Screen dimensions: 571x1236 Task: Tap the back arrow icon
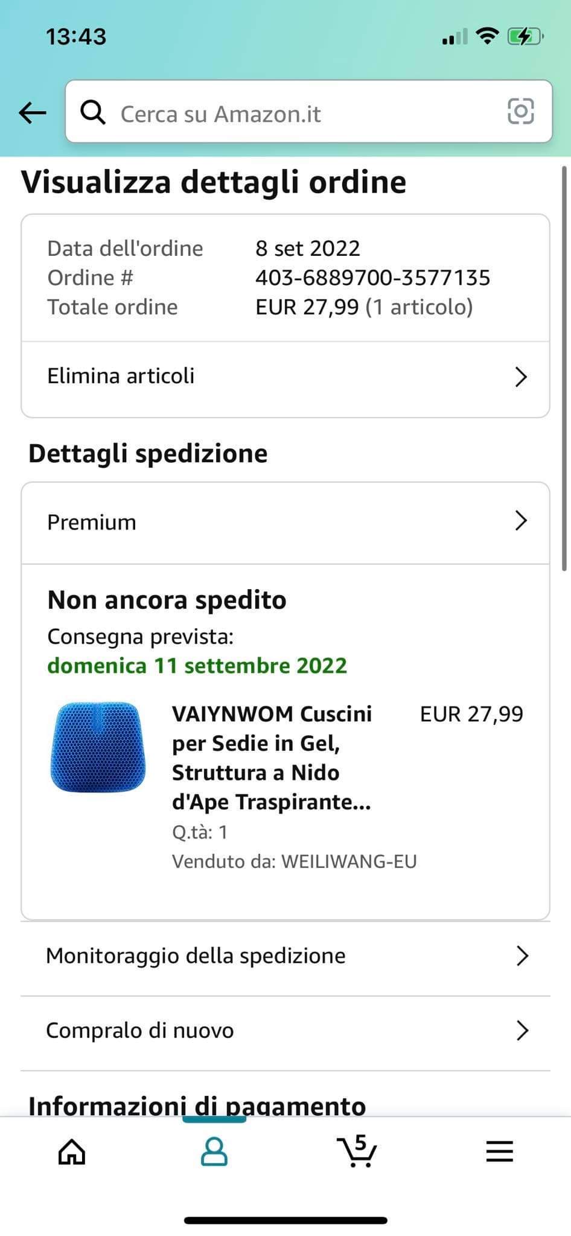(x=33, y=112)
